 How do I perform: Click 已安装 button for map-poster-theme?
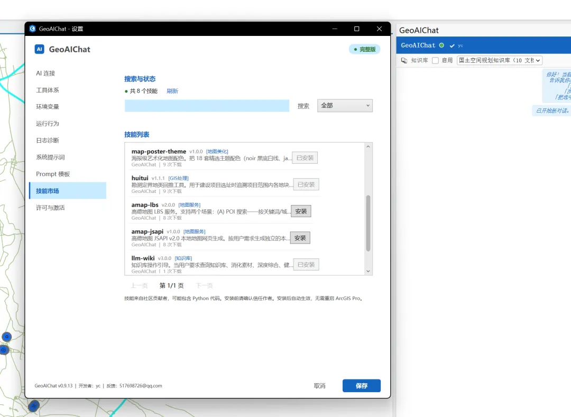pyautogui.click(x=305, y=158)
